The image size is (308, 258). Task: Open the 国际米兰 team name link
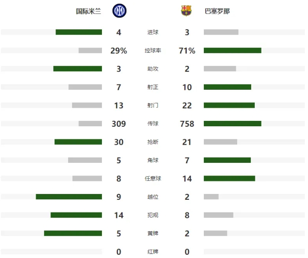[88, 11]
